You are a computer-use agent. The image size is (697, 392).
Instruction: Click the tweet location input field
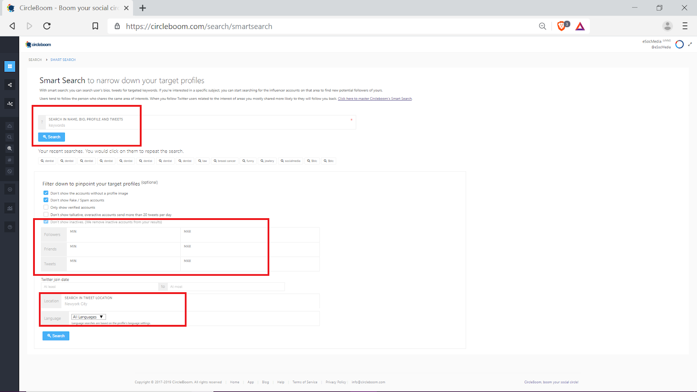(x=191, y=301)
